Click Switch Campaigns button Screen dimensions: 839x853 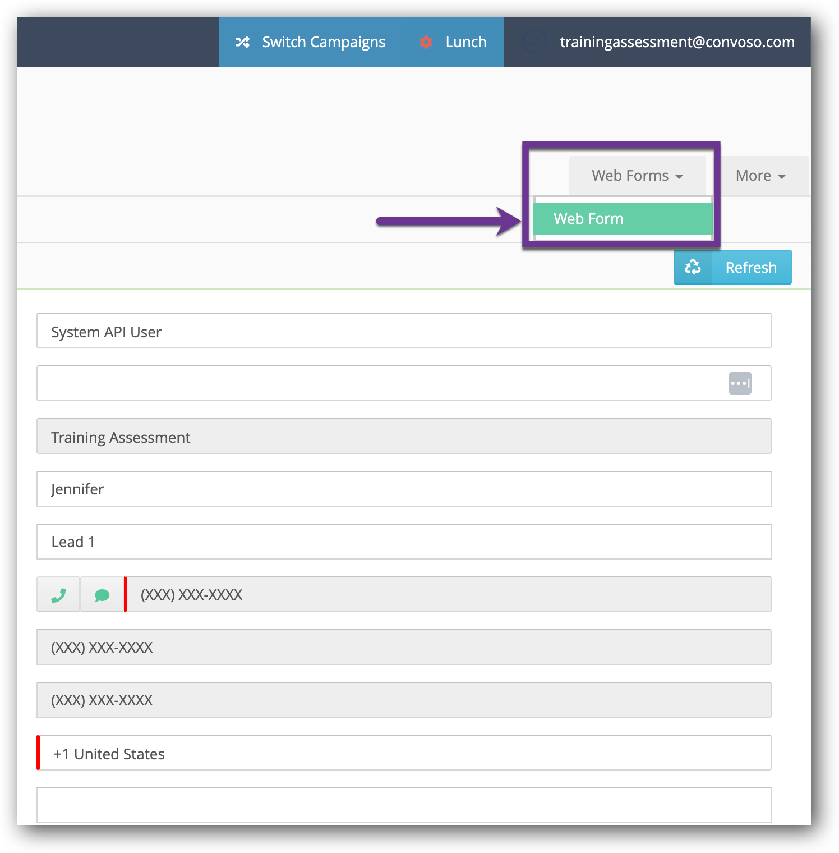[312, 42]
